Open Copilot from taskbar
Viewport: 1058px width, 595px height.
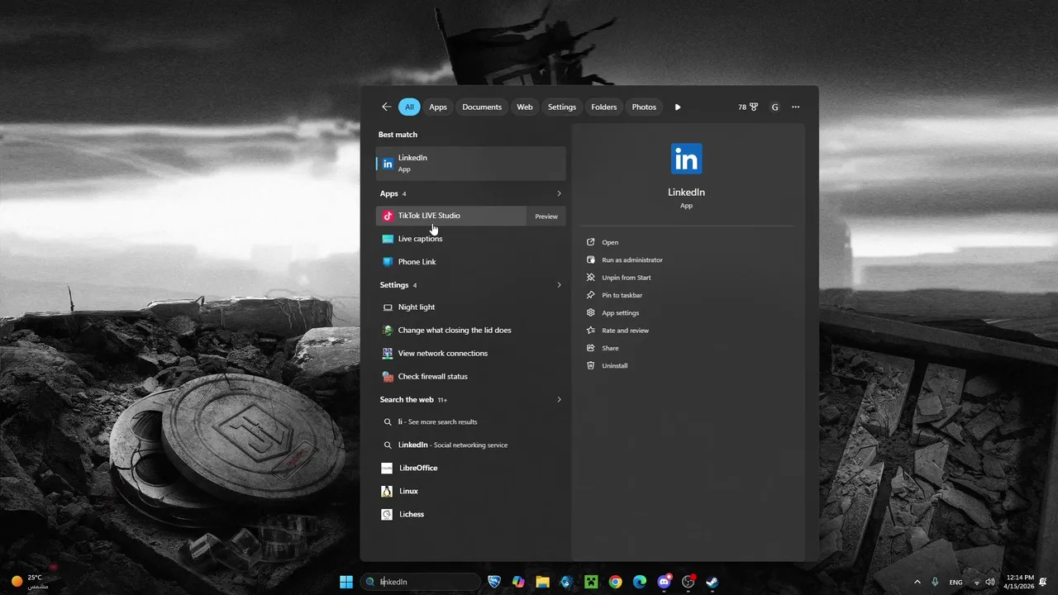pyautogui.click(x=518, y=582)
